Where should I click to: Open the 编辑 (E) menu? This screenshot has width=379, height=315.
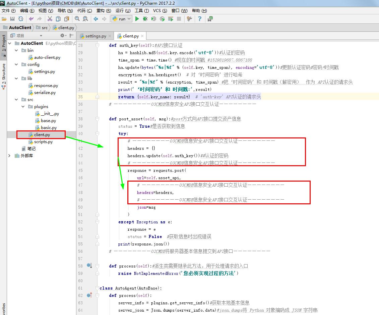point(27,11)
